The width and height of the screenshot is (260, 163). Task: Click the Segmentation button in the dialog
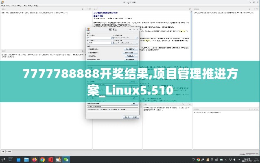[x=131, y=49]
